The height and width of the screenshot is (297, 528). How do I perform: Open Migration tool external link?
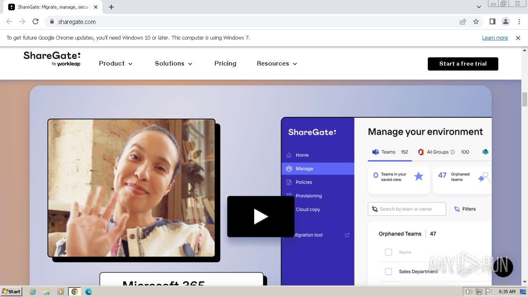(308, 235)
